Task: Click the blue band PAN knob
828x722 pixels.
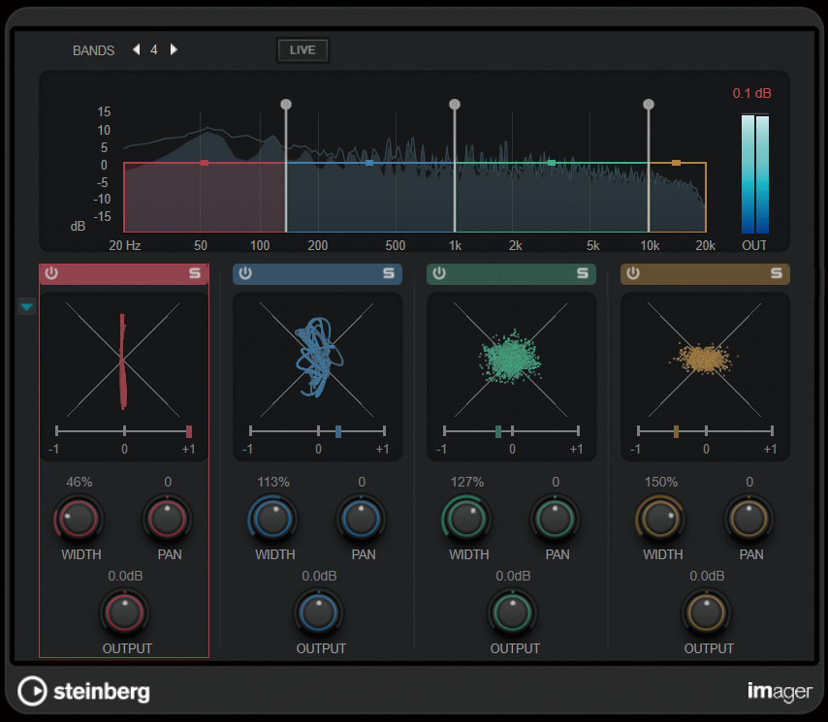Action: [362, 518]
